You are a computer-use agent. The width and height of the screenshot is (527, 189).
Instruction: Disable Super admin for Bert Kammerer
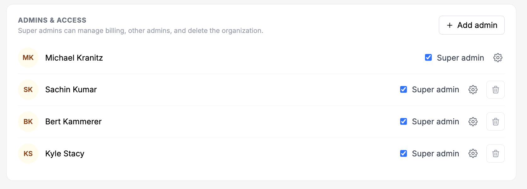coord(404,121)
